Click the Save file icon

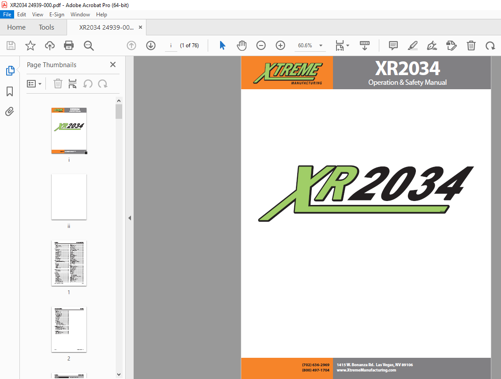tap(11, 45)
